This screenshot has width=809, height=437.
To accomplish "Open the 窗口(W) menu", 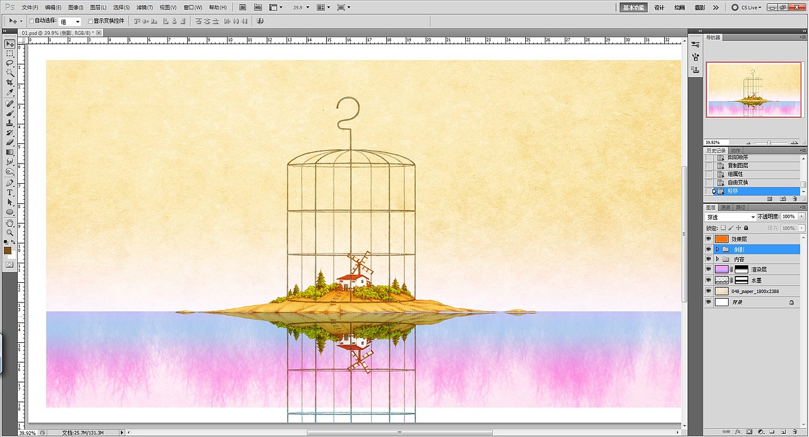I will [193, 8].
